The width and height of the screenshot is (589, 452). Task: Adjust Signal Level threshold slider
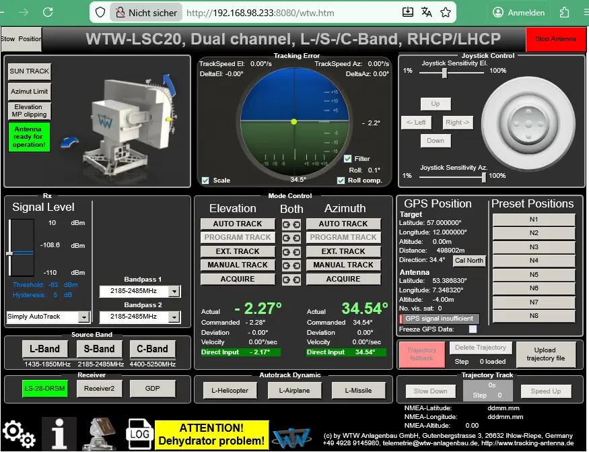(10, 253)
